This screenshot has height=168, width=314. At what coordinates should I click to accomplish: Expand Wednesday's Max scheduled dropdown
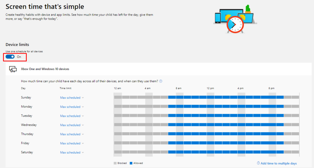[72, 125]
